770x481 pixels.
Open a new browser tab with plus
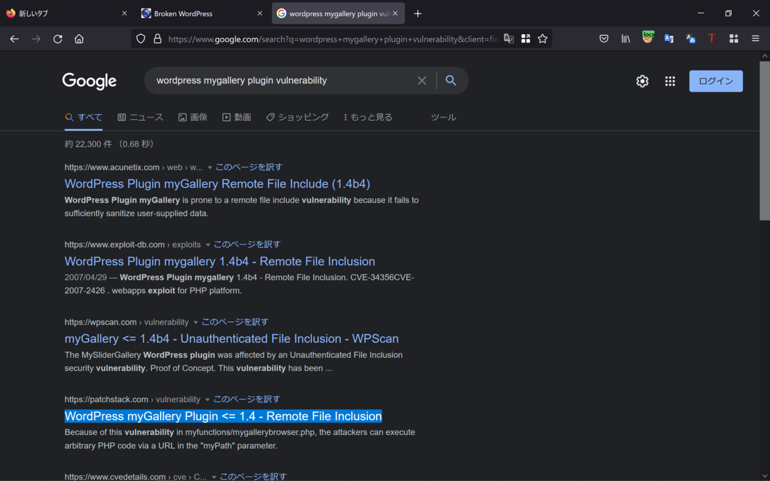tap(418, 13)
